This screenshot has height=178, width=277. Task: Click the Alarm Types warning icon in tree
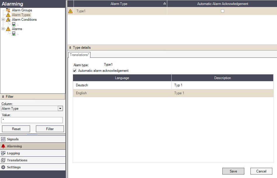pyautogui.click(x=8, y=15)
